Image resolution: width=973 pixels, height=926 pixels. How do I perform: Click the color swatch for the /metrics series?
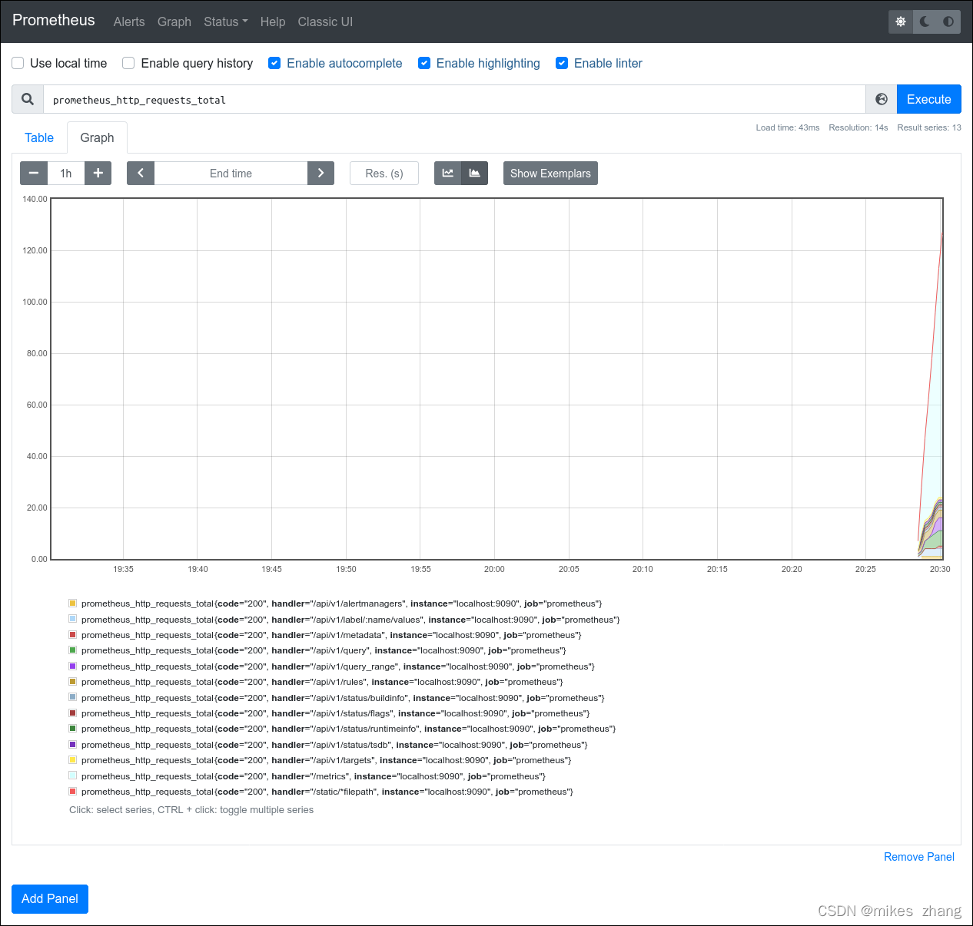point(72,776)
